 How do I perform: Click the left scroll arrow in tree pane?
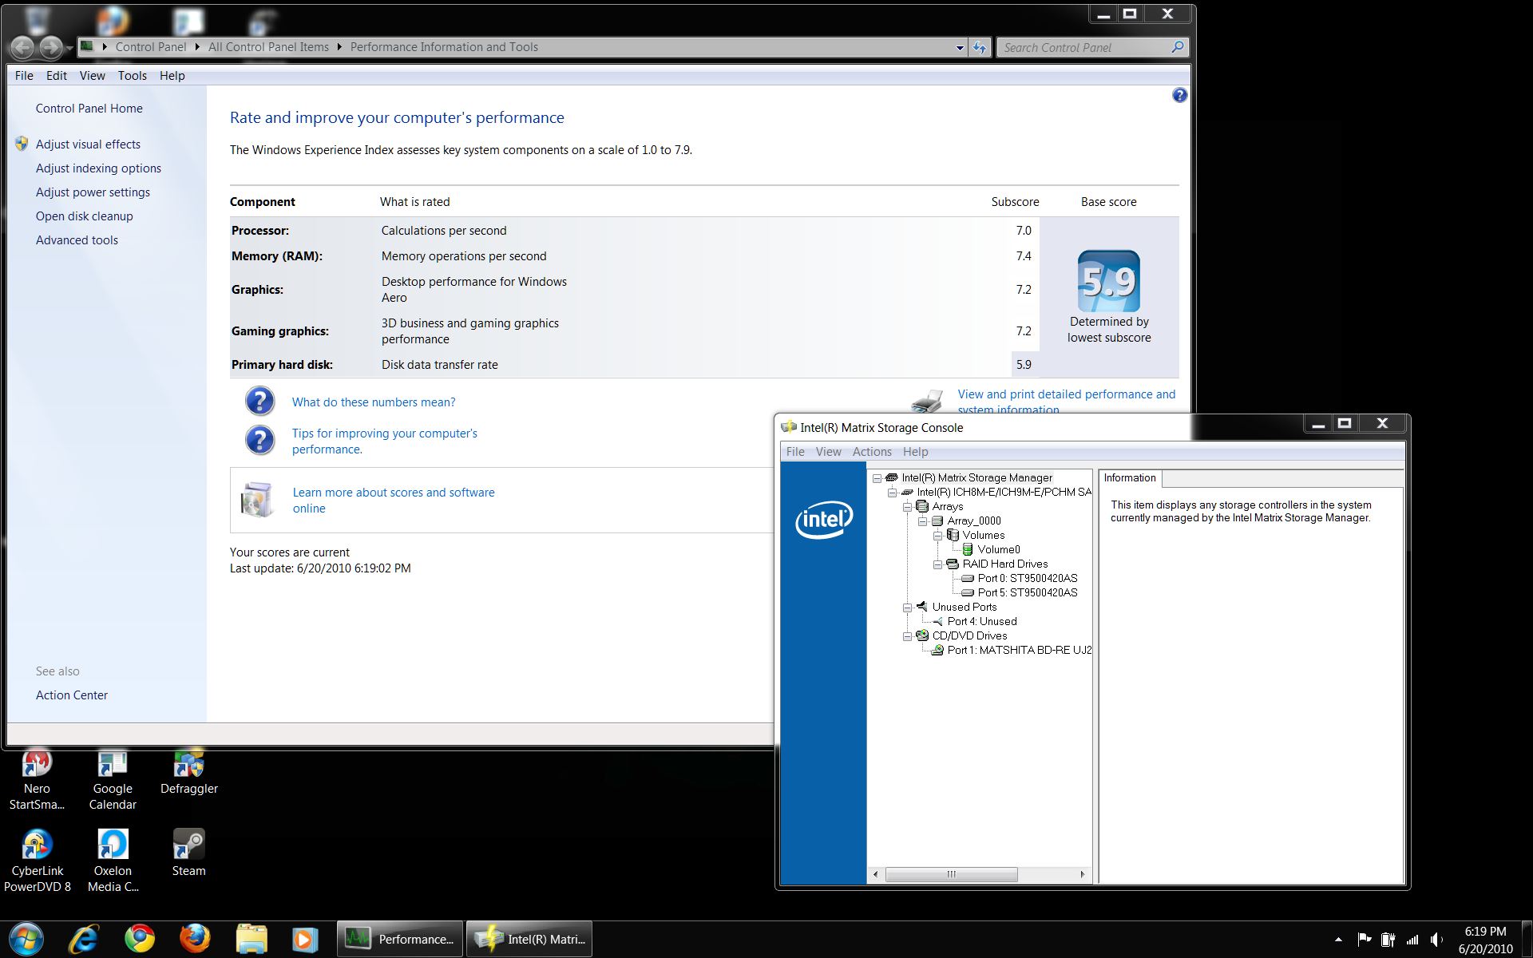tap(876, 874)
